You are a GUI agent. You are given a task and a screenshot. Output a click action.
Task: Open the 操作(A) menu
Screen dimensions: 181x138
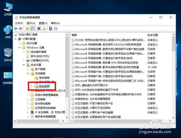[31, 23]
